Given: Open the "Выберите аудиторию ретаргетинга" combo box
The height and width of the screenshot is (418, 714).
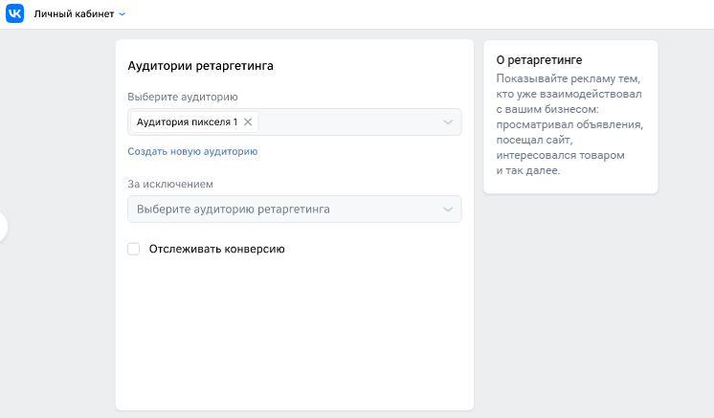Looking at the screenshot, I should click(287, 209).
